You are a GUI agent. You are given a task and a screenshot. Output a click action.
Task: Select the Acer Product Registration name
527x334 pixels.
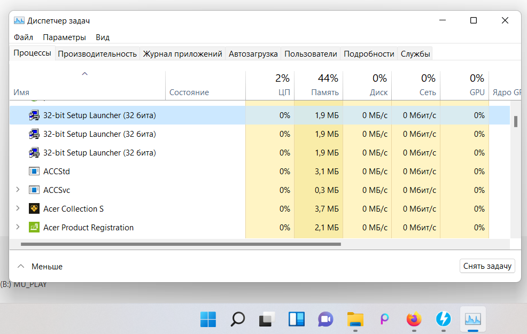[88, 228]
